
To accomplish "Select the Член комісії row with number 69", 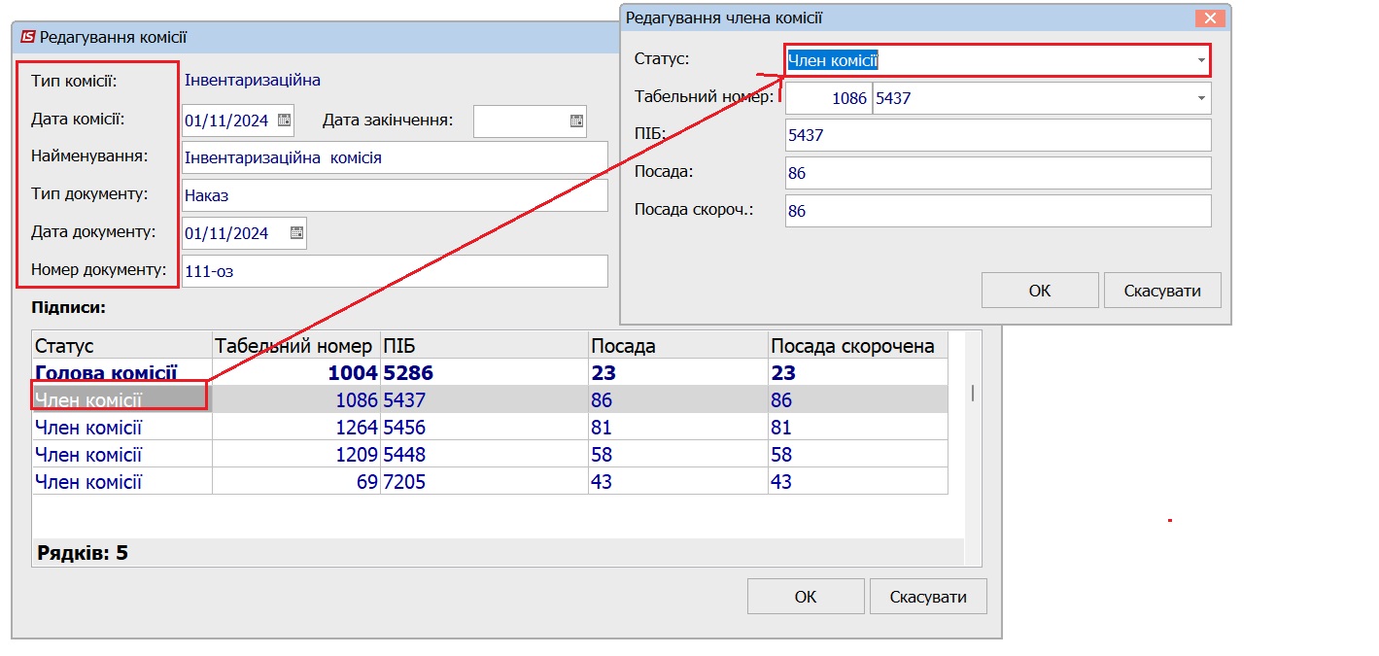I will pyautogui.click(x=490, y=481).
